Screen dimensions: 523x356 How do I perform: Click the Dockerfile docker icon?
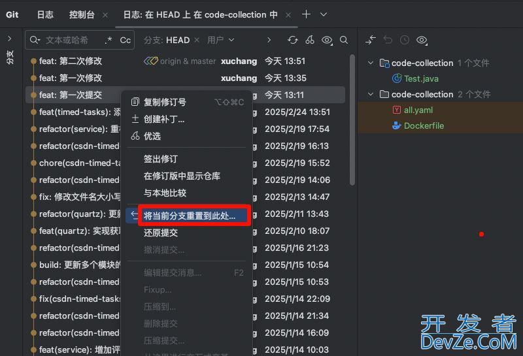(397, 125)
